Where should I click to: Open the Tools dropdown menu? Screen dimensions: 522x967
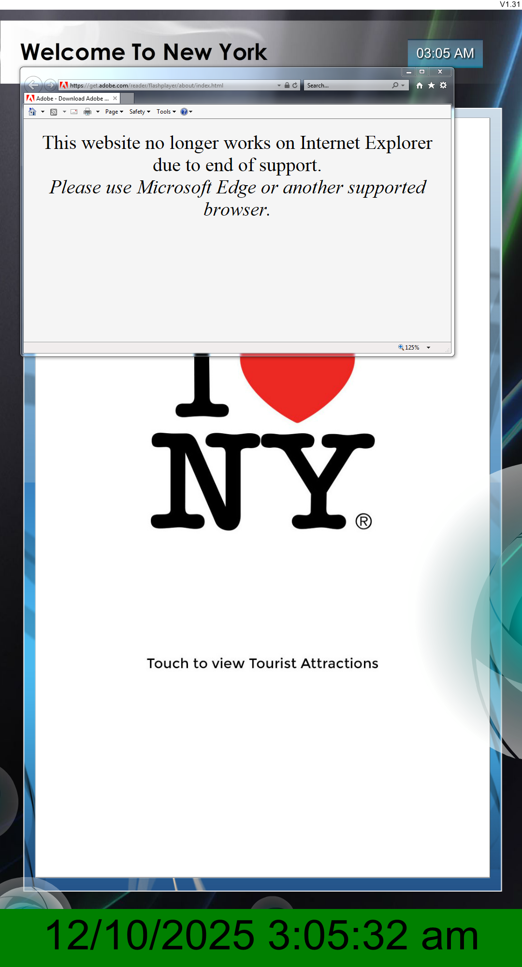pyautogui.click(x=166, y=112)
